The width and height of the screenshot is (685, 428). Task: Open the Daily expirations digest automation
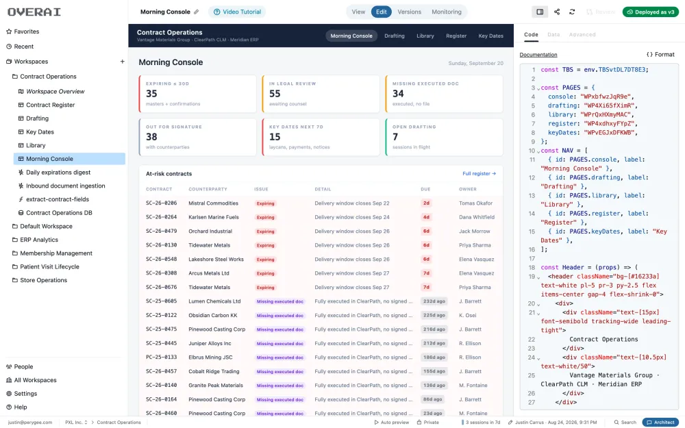[58, 172]
